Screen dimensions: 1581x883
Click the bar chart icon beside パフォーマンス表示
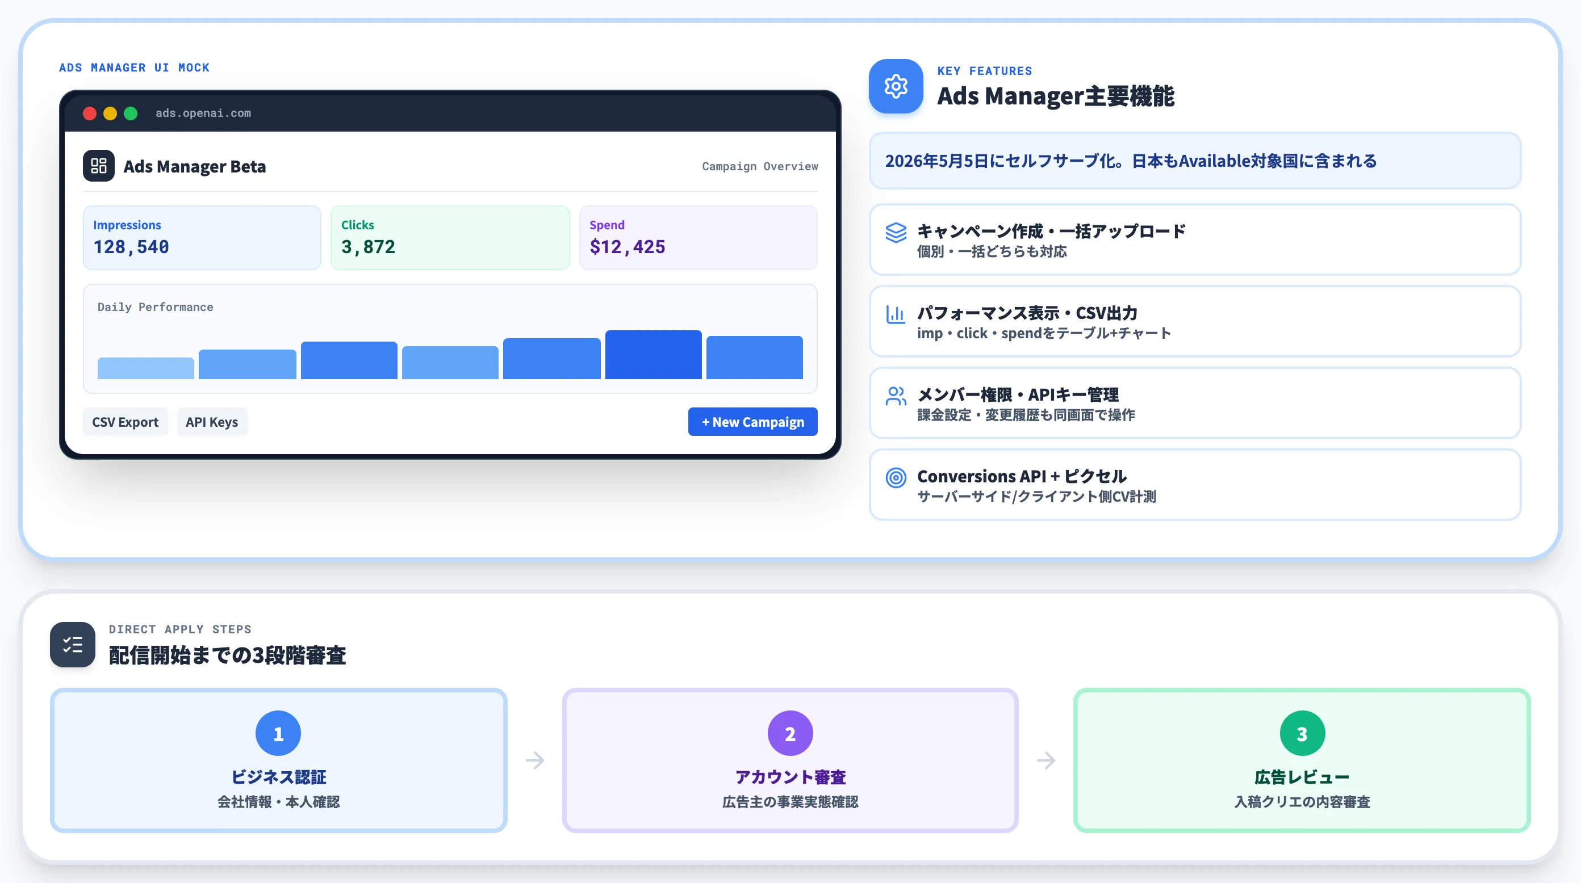click(896, 314)
